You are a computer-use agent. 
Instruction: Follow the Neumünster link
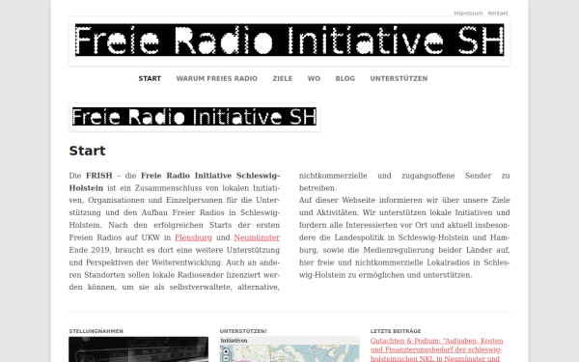(x=257, y=237)
